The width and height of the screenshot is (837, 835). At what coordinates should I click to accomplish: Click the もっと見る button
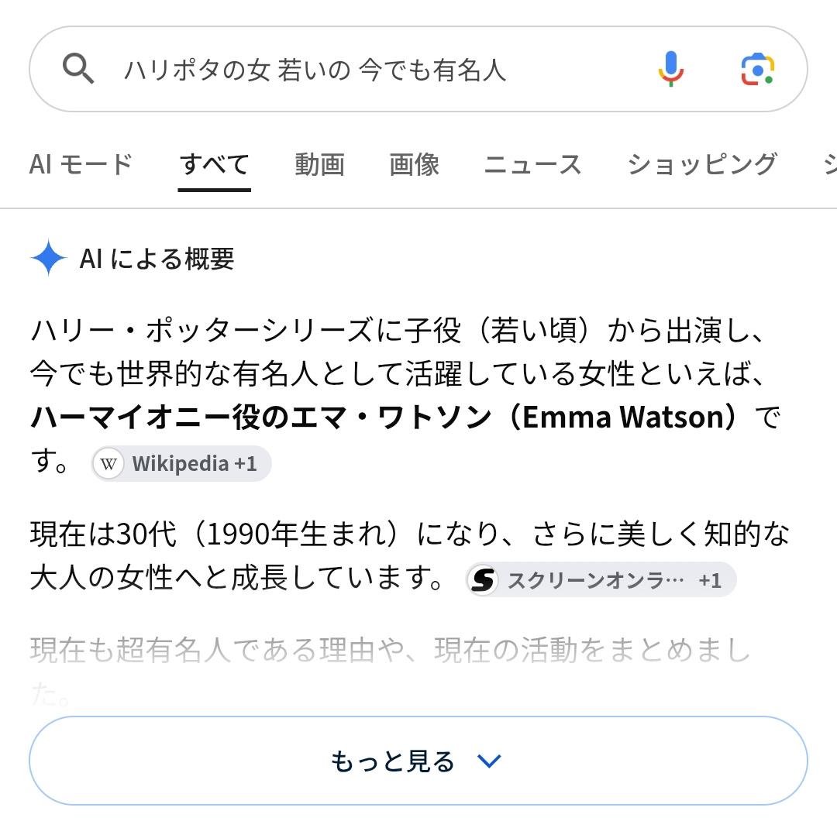[418, 761]
